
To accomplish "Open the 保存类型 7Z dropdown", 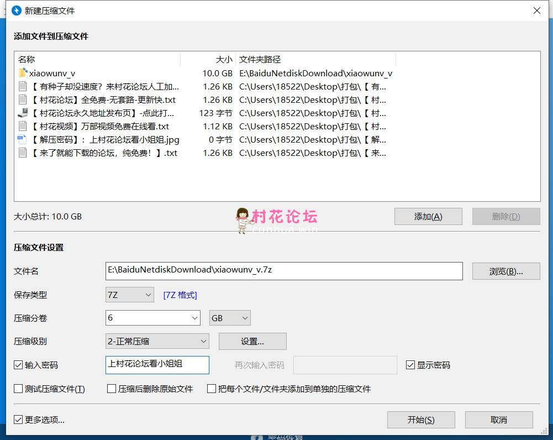I will 129,295.
